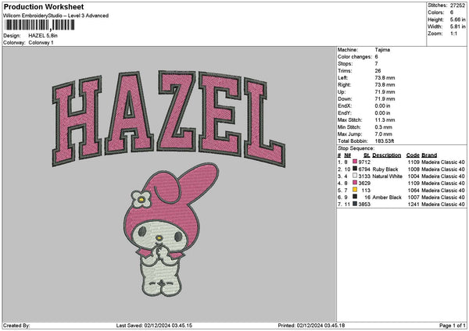
Task: Click the Height value '5.66 in'
Action: click(457, 20)
